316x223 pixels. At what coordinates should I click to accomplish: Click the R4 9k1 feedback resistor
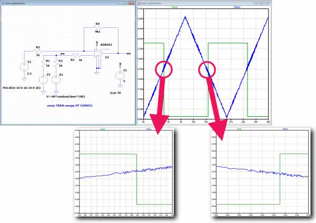click(x=97, y=27)
